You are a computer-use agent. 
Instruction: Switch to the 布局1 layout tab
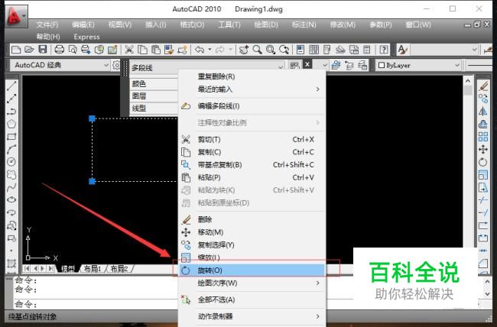coord(93,269)
